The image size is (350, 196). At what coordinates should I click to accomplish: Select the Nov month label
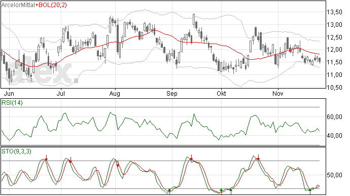tap(278, 93)
